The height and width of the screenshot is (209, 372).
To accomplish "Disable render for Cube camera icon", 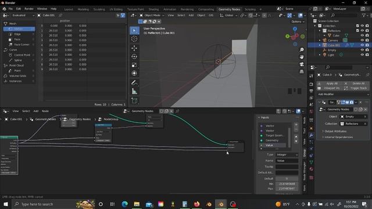I will coord(367,35).
